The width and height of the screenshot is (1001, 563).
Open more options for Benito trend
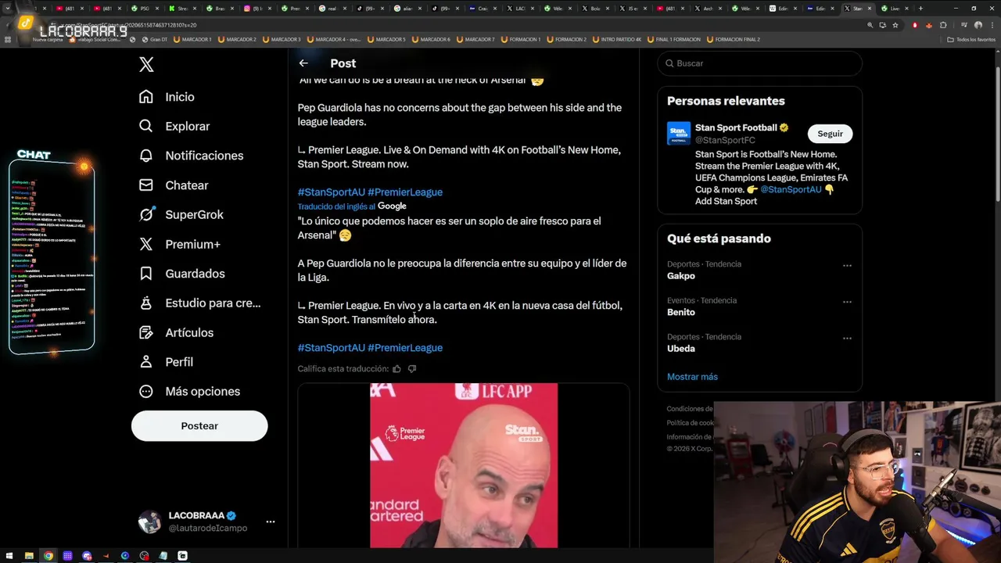[847, 302]
